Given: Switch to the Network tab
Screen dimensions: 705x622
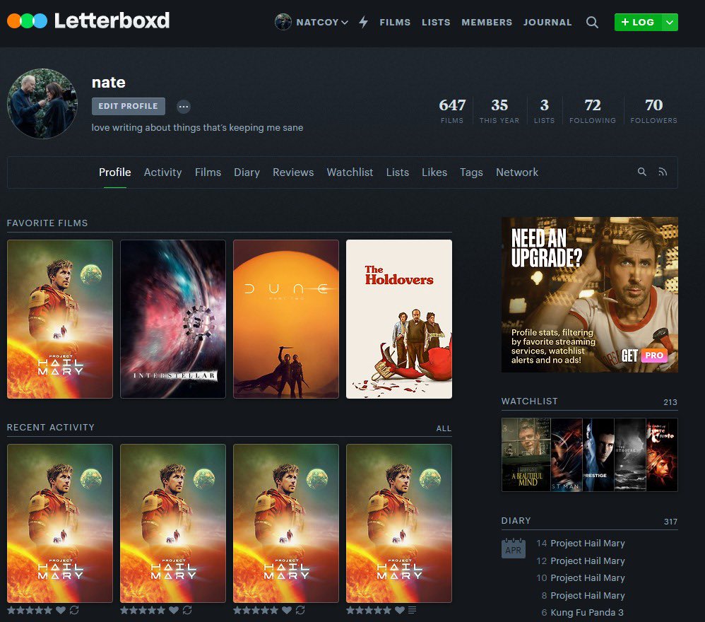Looking at the screenshot, I should 517,172.
